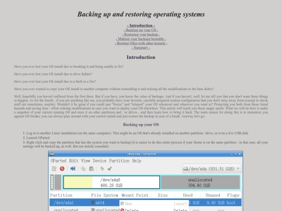The width and height of the screenshot is (282, 211).
Task: Click the sentence about a theft or a fire
Action: coord(55,81)
